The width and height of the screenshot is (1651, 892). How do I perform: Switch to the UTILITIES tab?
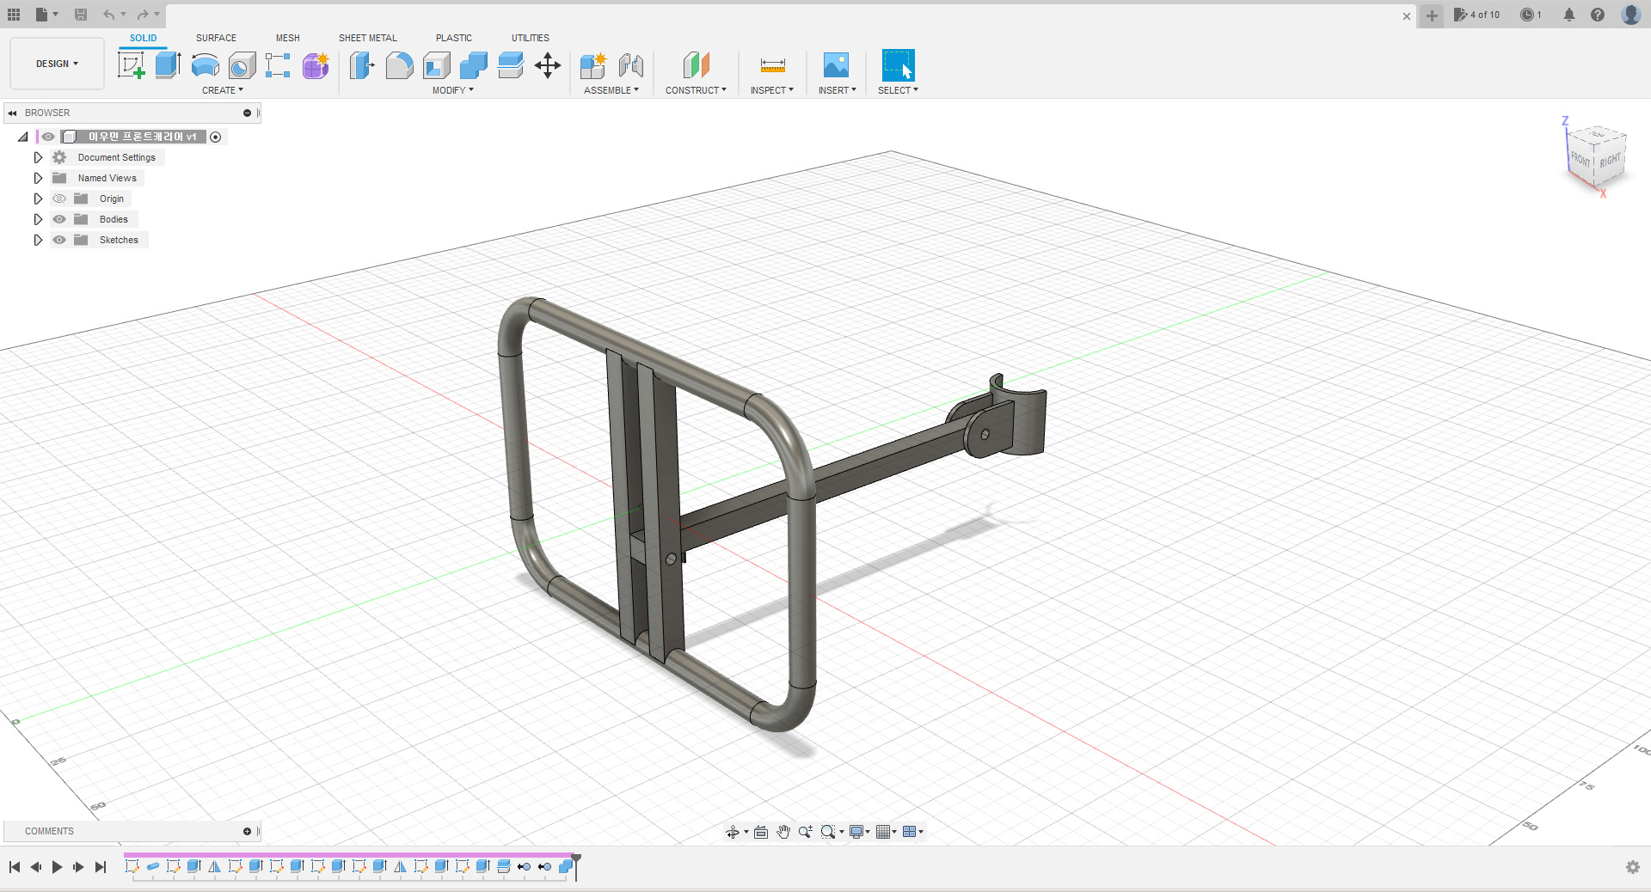531,38
